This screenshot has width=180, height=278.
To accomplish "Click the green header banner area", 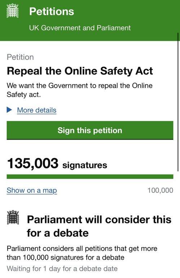I will coord(90,20).
